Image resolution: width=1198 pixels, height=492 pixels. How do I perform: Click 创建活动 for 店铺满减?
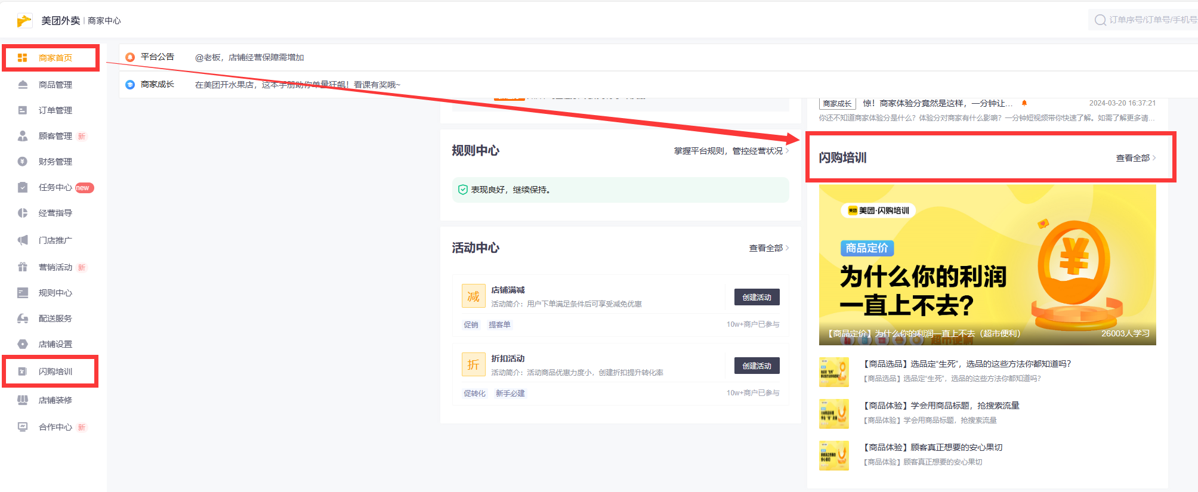tap(757, 297)
